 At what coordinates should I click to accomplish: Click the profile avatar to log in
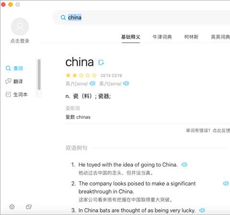[20, 26]
